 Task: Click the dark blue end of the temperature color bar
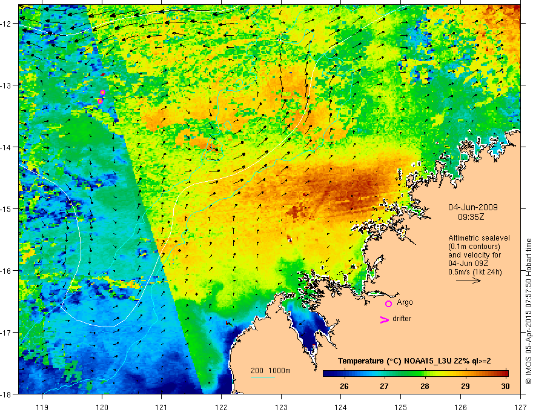tap(327, 373)
